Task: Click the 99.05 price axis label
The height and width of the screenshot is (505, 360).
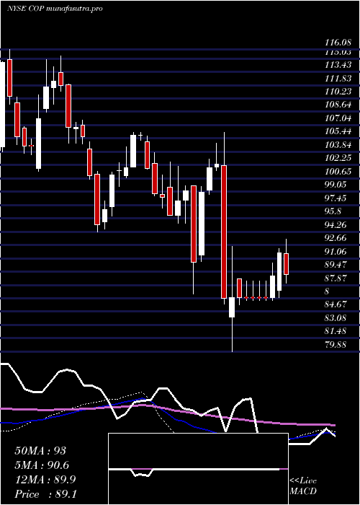Action: (336, 185)
